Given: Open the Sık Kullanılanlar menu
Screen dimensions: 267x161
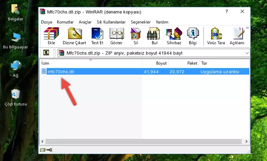Looking at the screenshot, I should [111, 22].
